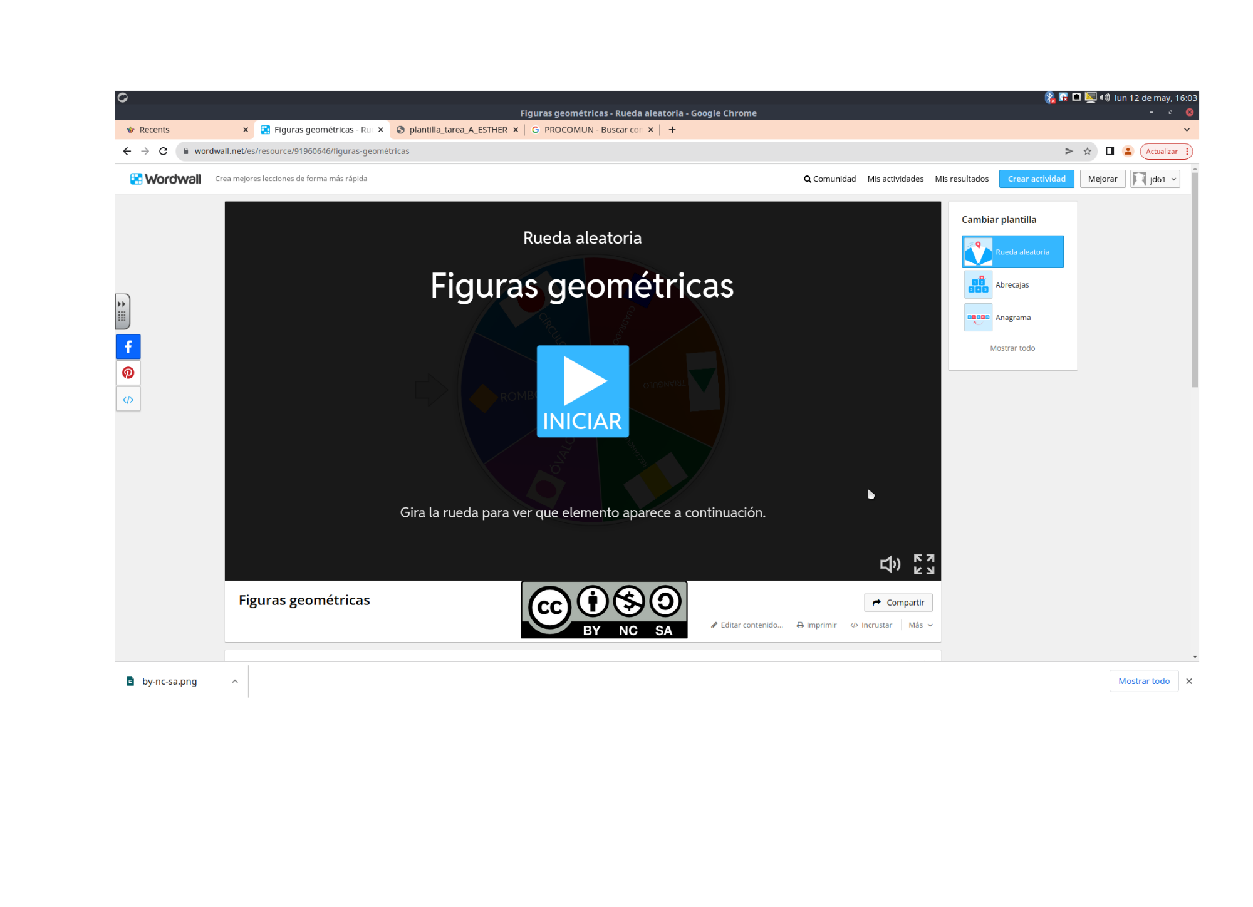Open the embed code sidebar panel
1253x907 pixels.
pos(128,398)
